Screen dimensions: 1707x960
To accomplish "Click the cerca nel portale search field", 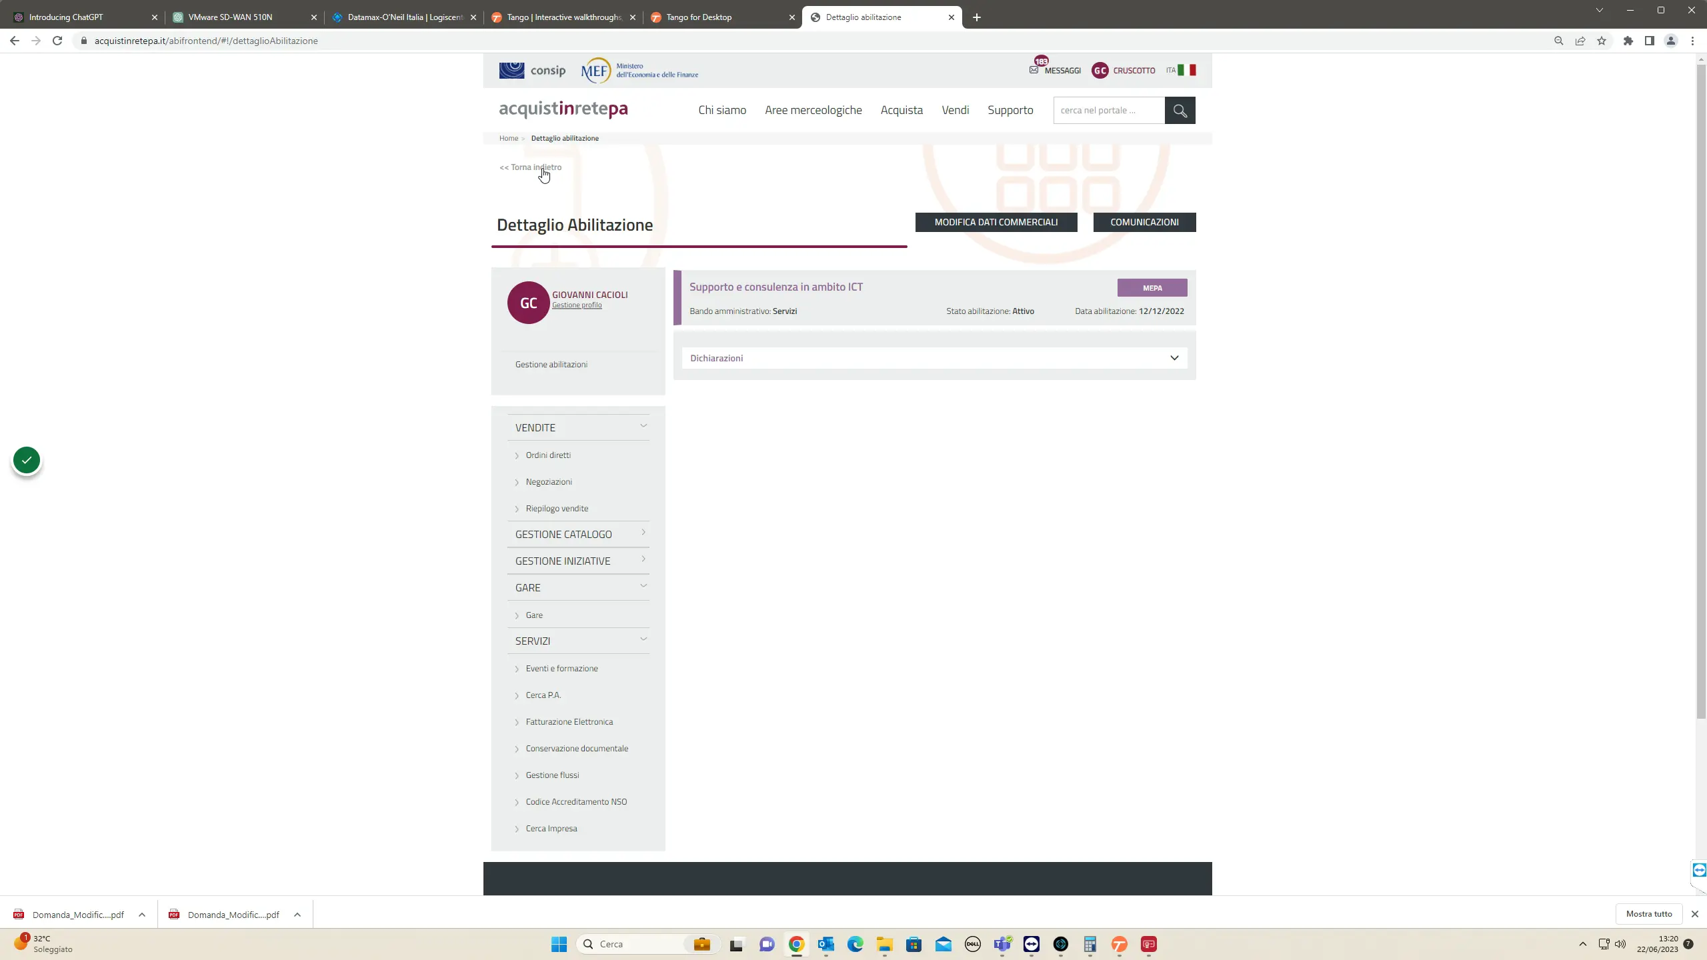I will click(1109, 111).
